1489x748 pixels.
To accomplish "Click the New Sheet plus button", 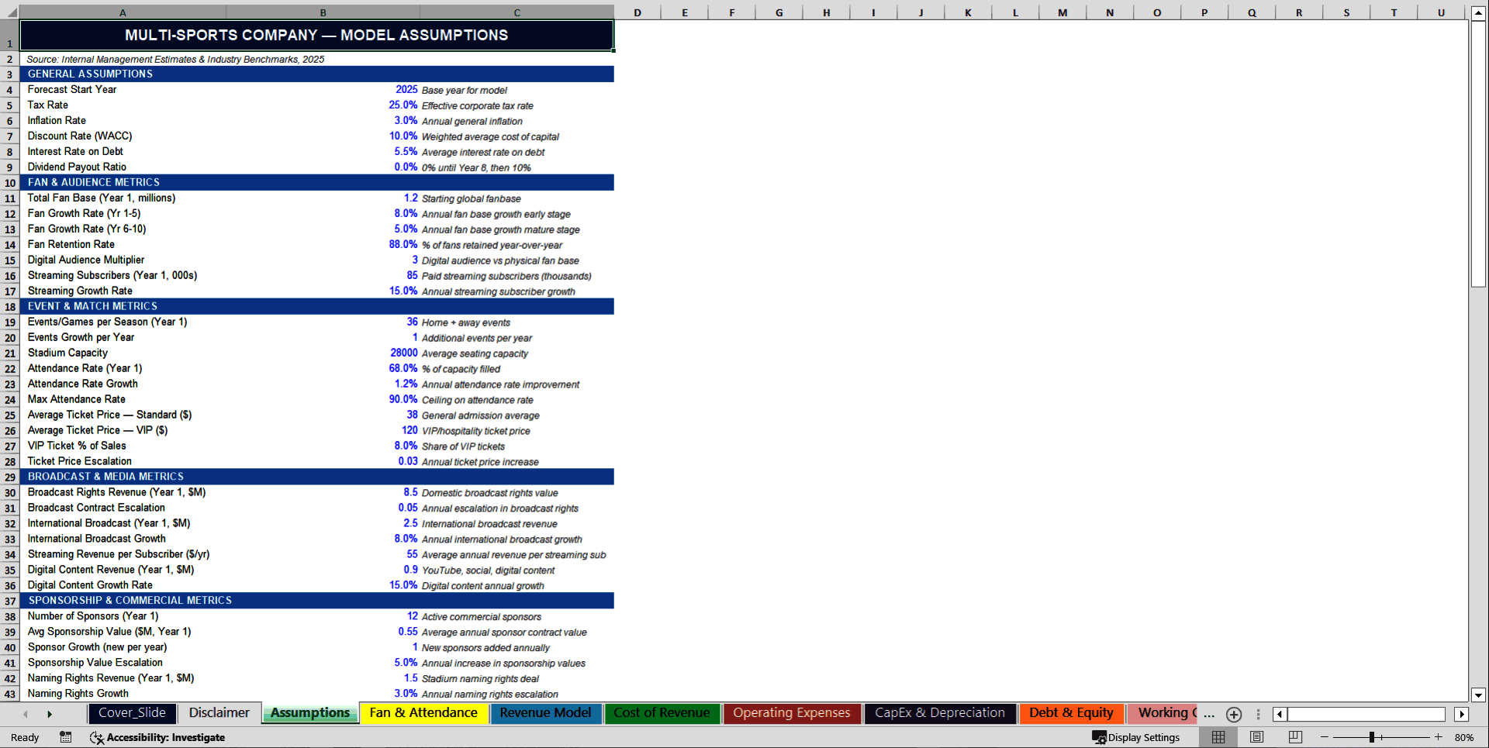I will click(1233, 714).
